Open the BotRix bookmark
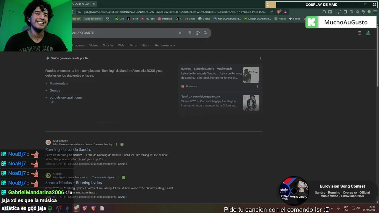 pyautogui.click(x=294, y=19)
